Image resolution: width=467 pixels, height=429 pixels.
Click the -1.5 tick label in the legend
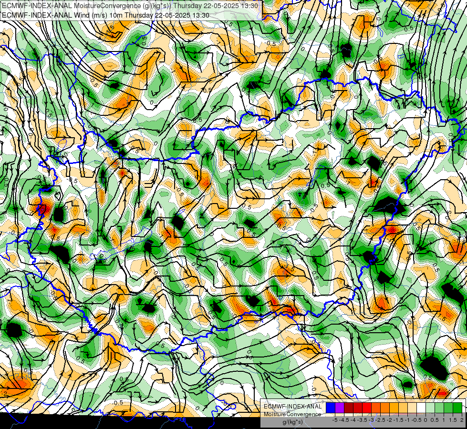(398, 420)
